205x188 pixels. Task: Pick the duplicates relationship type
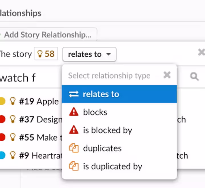[x=119, y=148]
